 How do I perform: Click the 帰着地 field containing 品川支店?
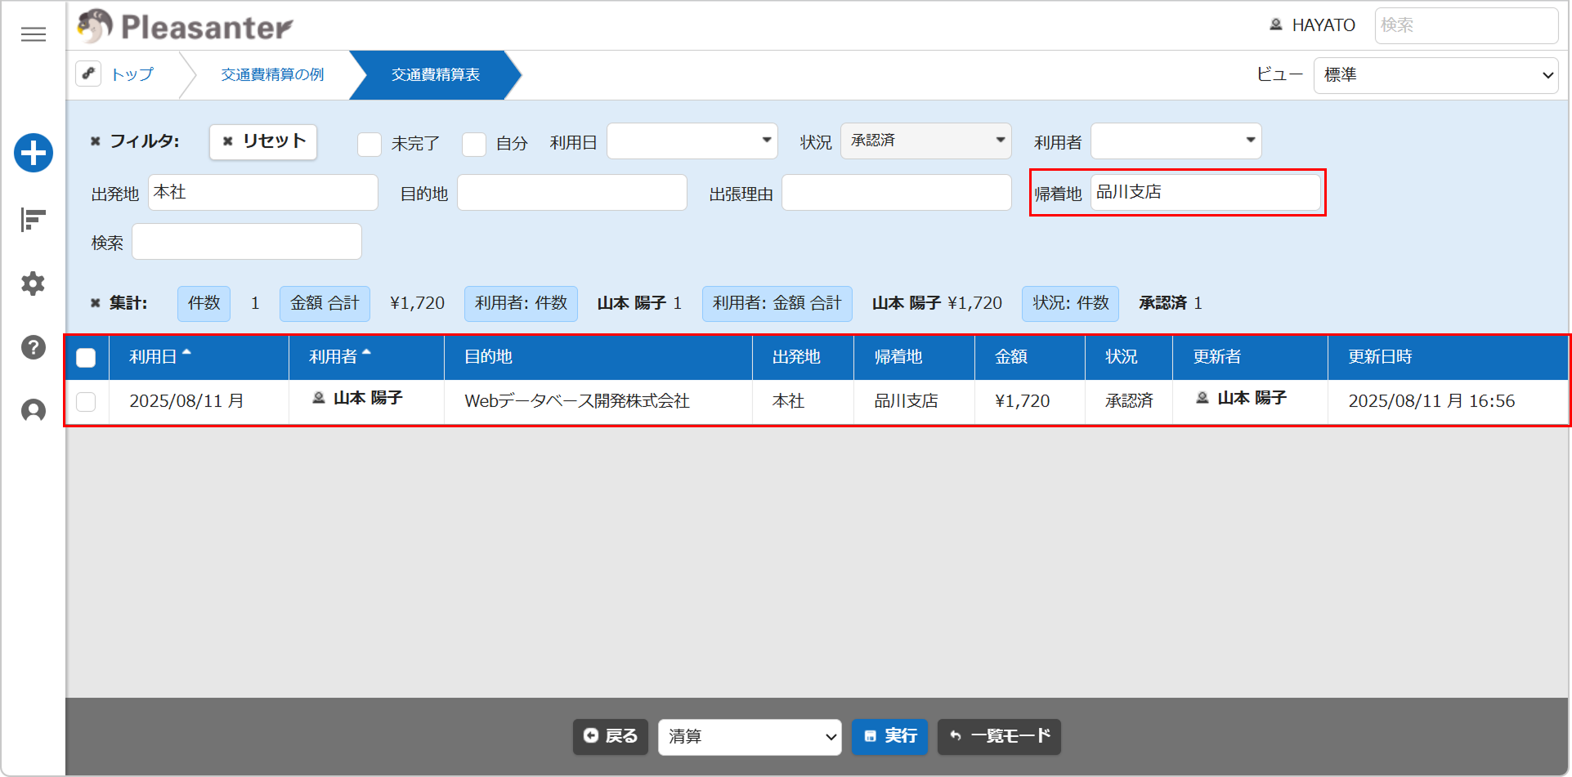(x=1206, y=193)
